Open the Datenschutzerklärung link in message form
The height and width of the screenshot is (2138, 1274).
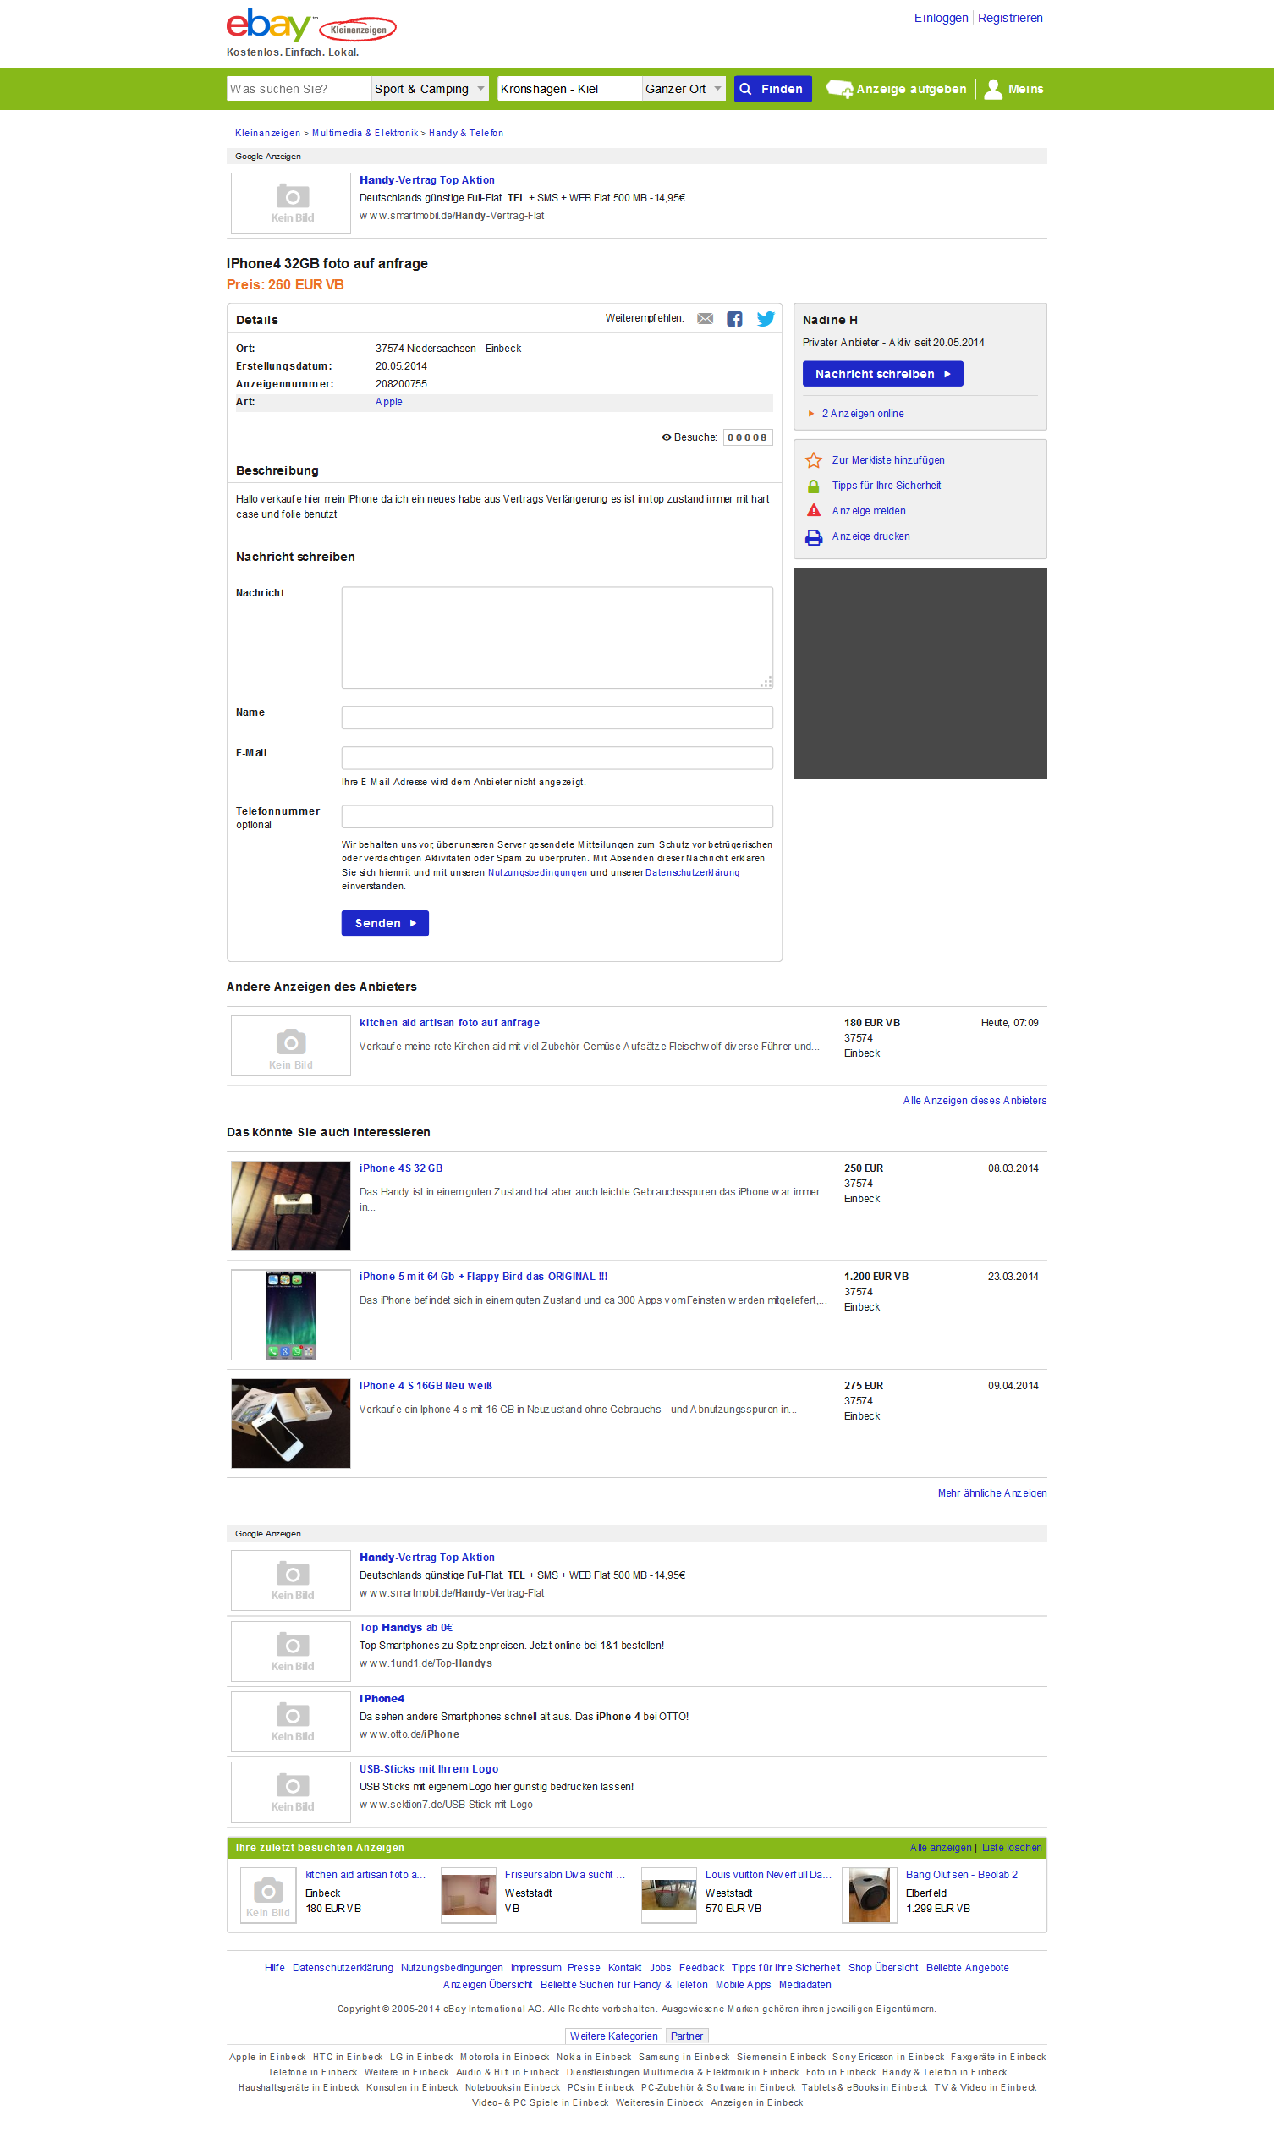click(x=692, y=872)
